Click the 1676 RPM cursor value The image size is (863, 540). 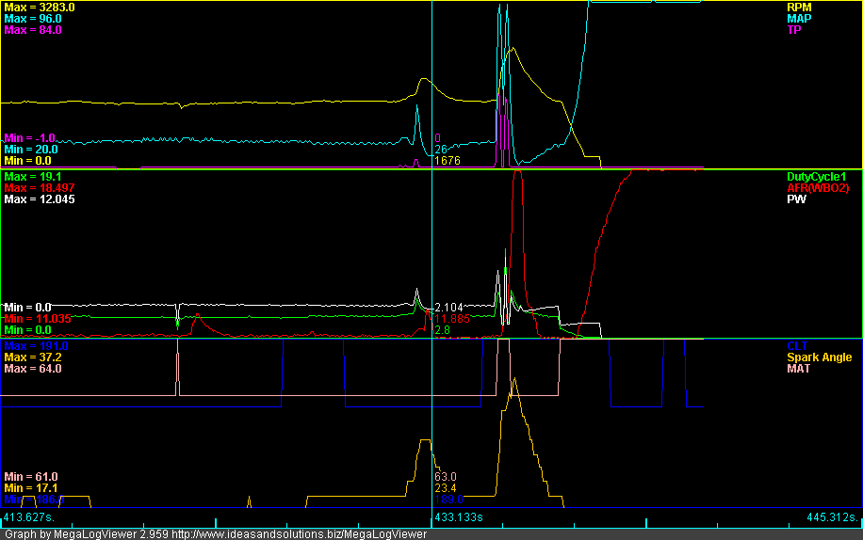click(446, 161)
